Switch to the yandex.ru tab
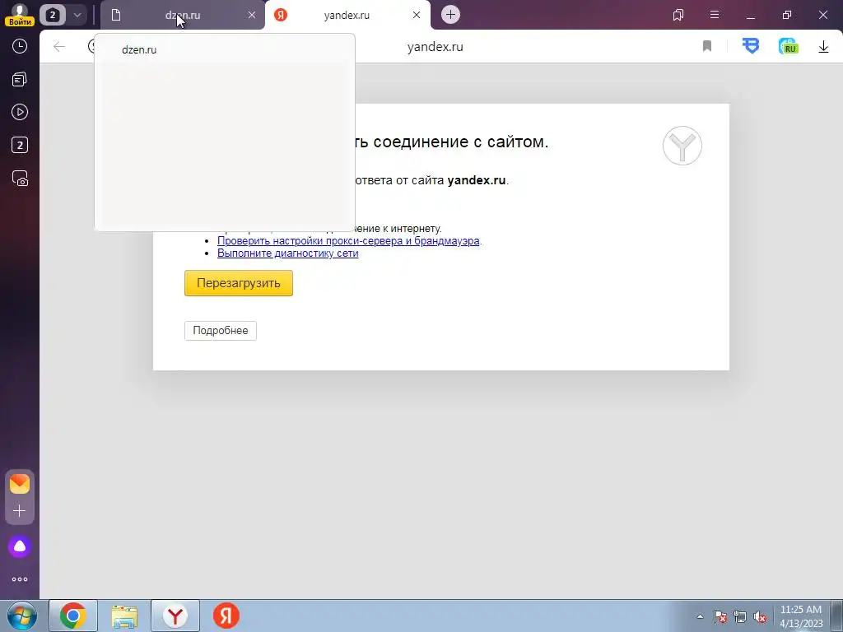This screenshot has height=632, width=843. pos(347,15)
